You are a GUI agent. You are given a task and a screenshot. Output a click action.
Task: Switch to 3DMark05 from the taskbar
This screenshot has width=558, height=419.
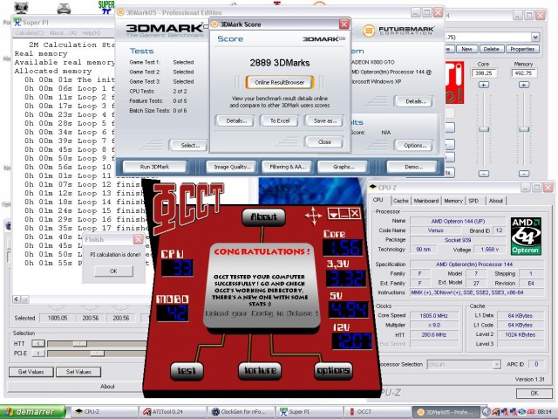[446, 412]
